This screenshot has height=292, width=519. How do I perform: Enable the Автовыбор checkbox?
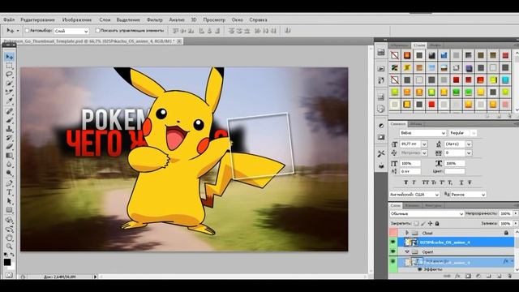27,31
